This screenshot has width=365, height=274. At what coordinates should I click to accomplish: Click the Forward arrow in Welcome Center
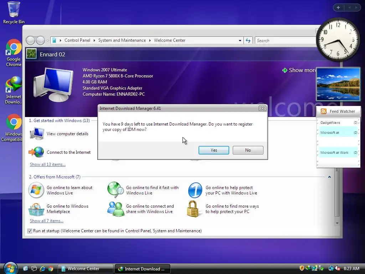pos(40,41)
